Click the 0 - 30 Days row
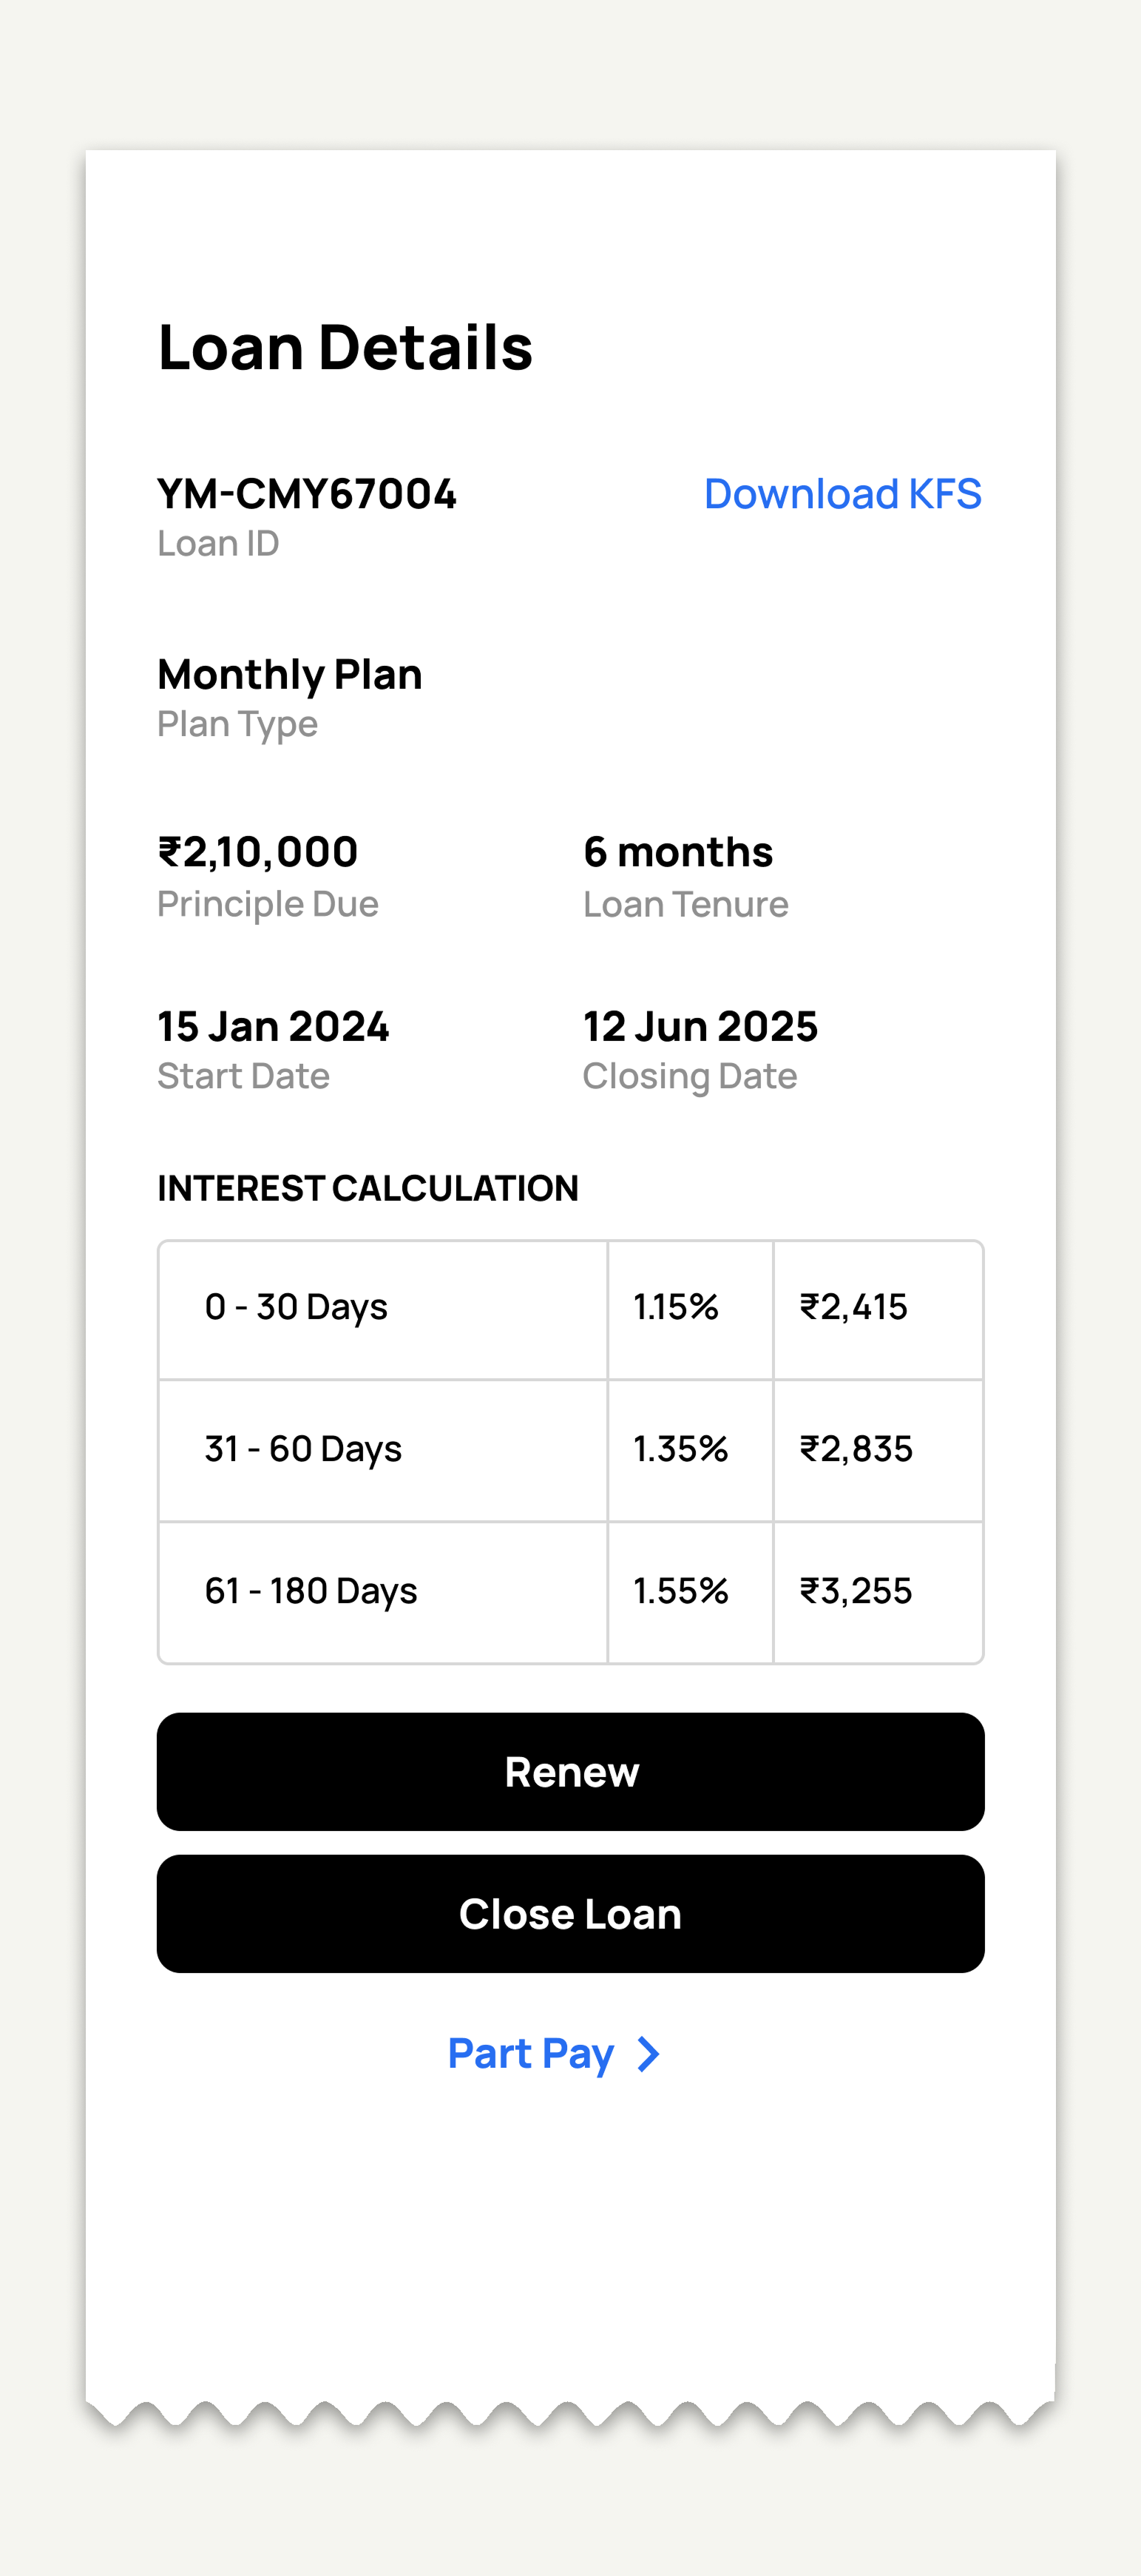Viewport: 1141px width, 2576px height. click(296, 1307)
